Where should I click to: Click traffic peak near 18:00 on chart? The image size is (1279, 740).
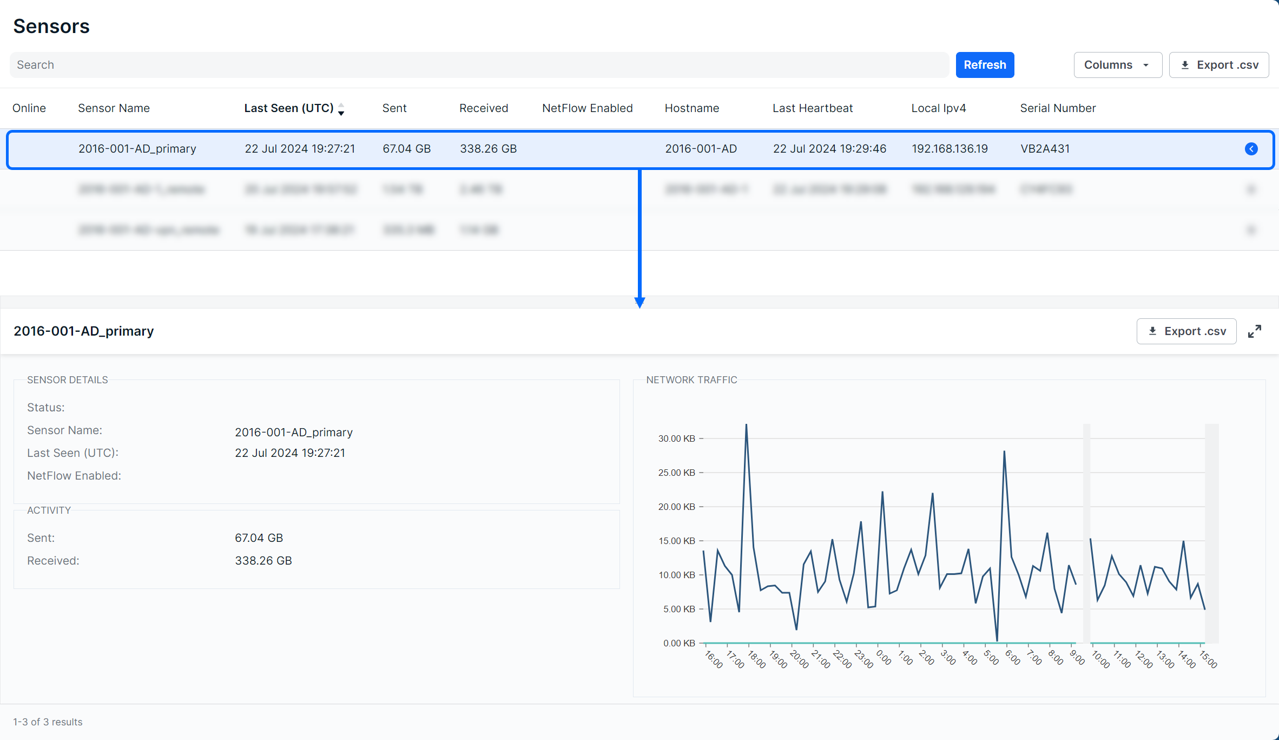(746, 425)
